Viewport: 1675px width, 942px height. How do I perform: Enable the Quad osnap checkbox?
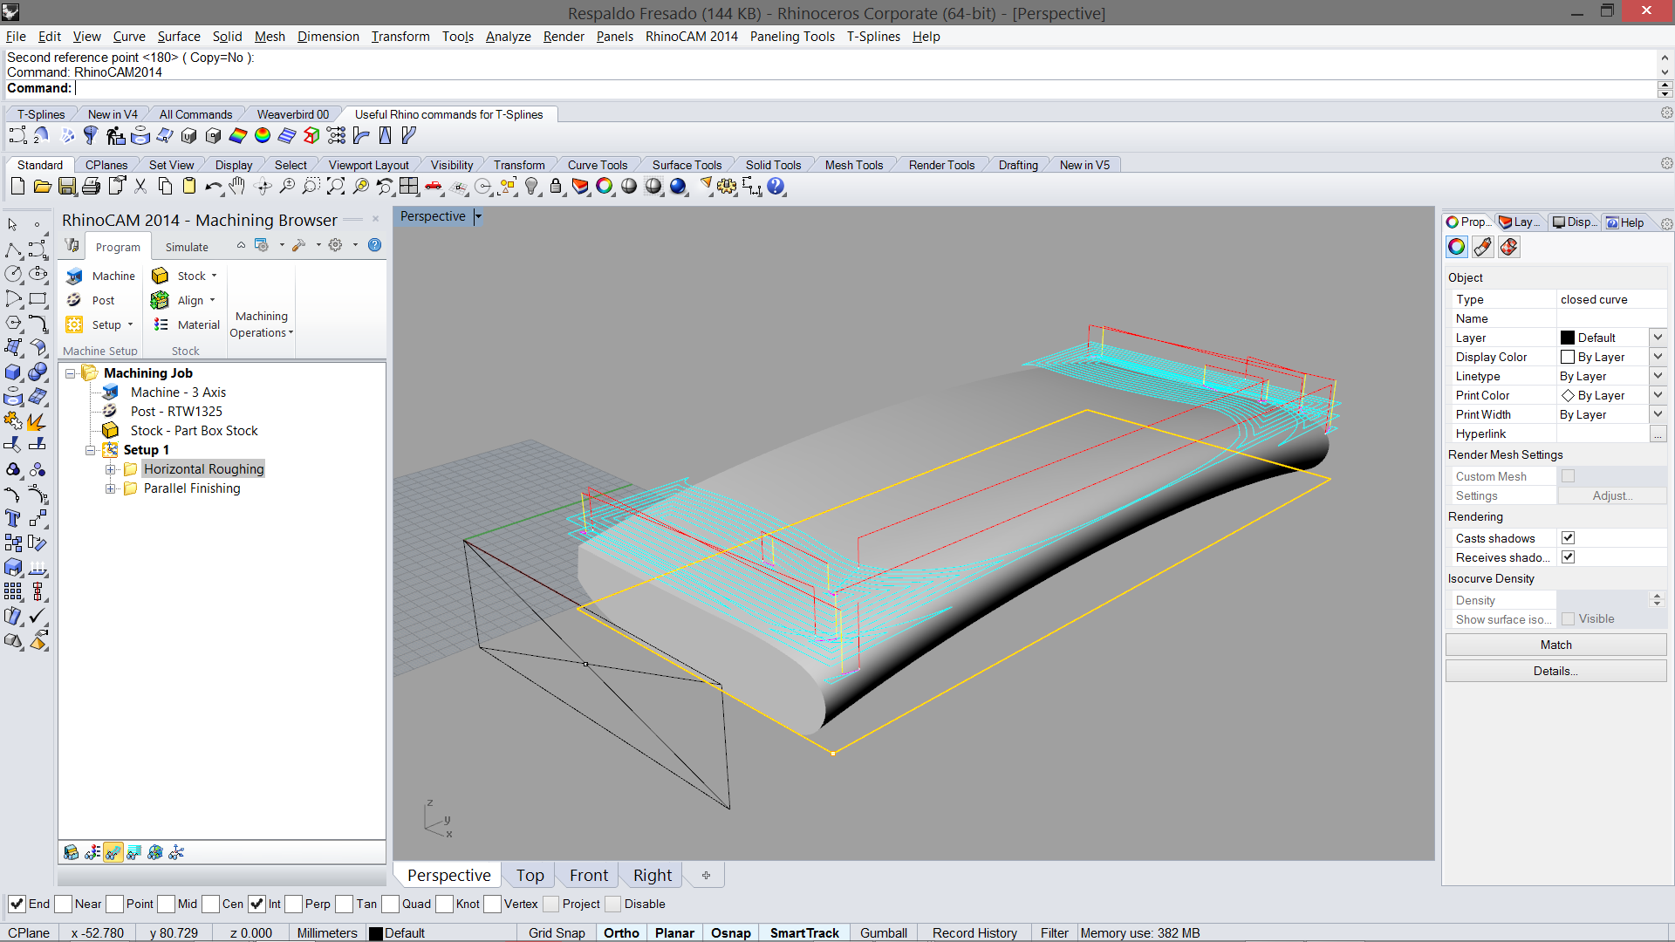coord(390,904)
